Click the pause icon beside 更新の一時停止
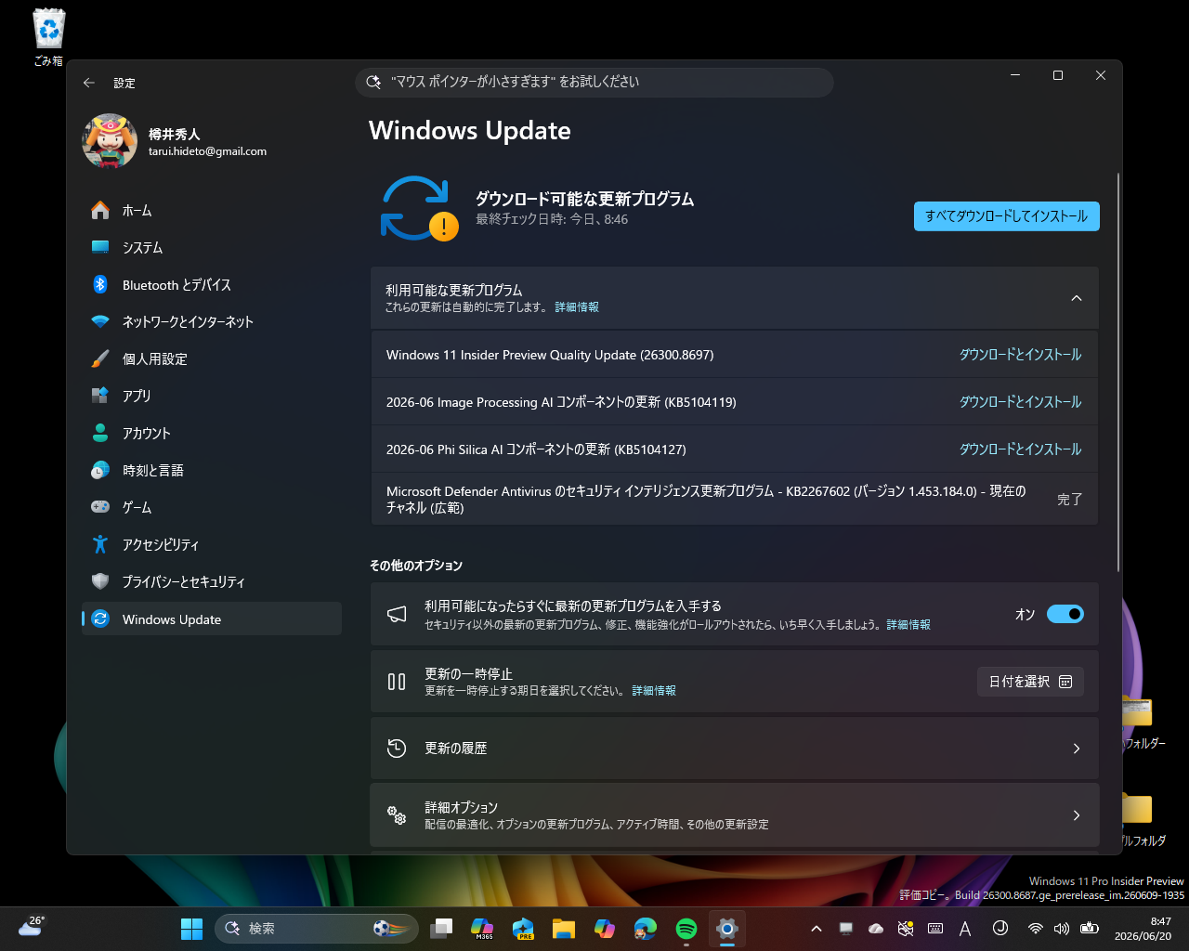The height and width of the screenshot is (951, 1189). (x=397, y=682)
